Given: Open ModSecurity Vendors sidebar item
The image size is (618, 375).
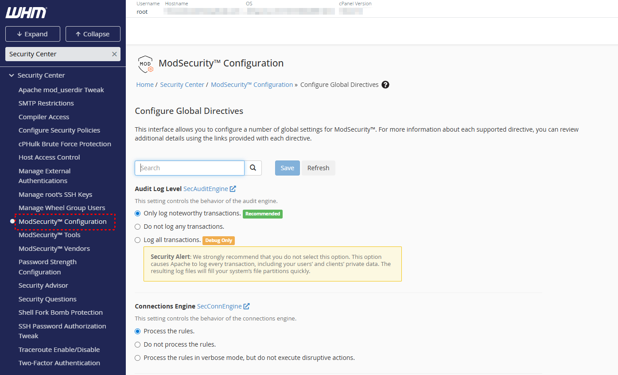Looking at the screenshot, I should point(54,249).
